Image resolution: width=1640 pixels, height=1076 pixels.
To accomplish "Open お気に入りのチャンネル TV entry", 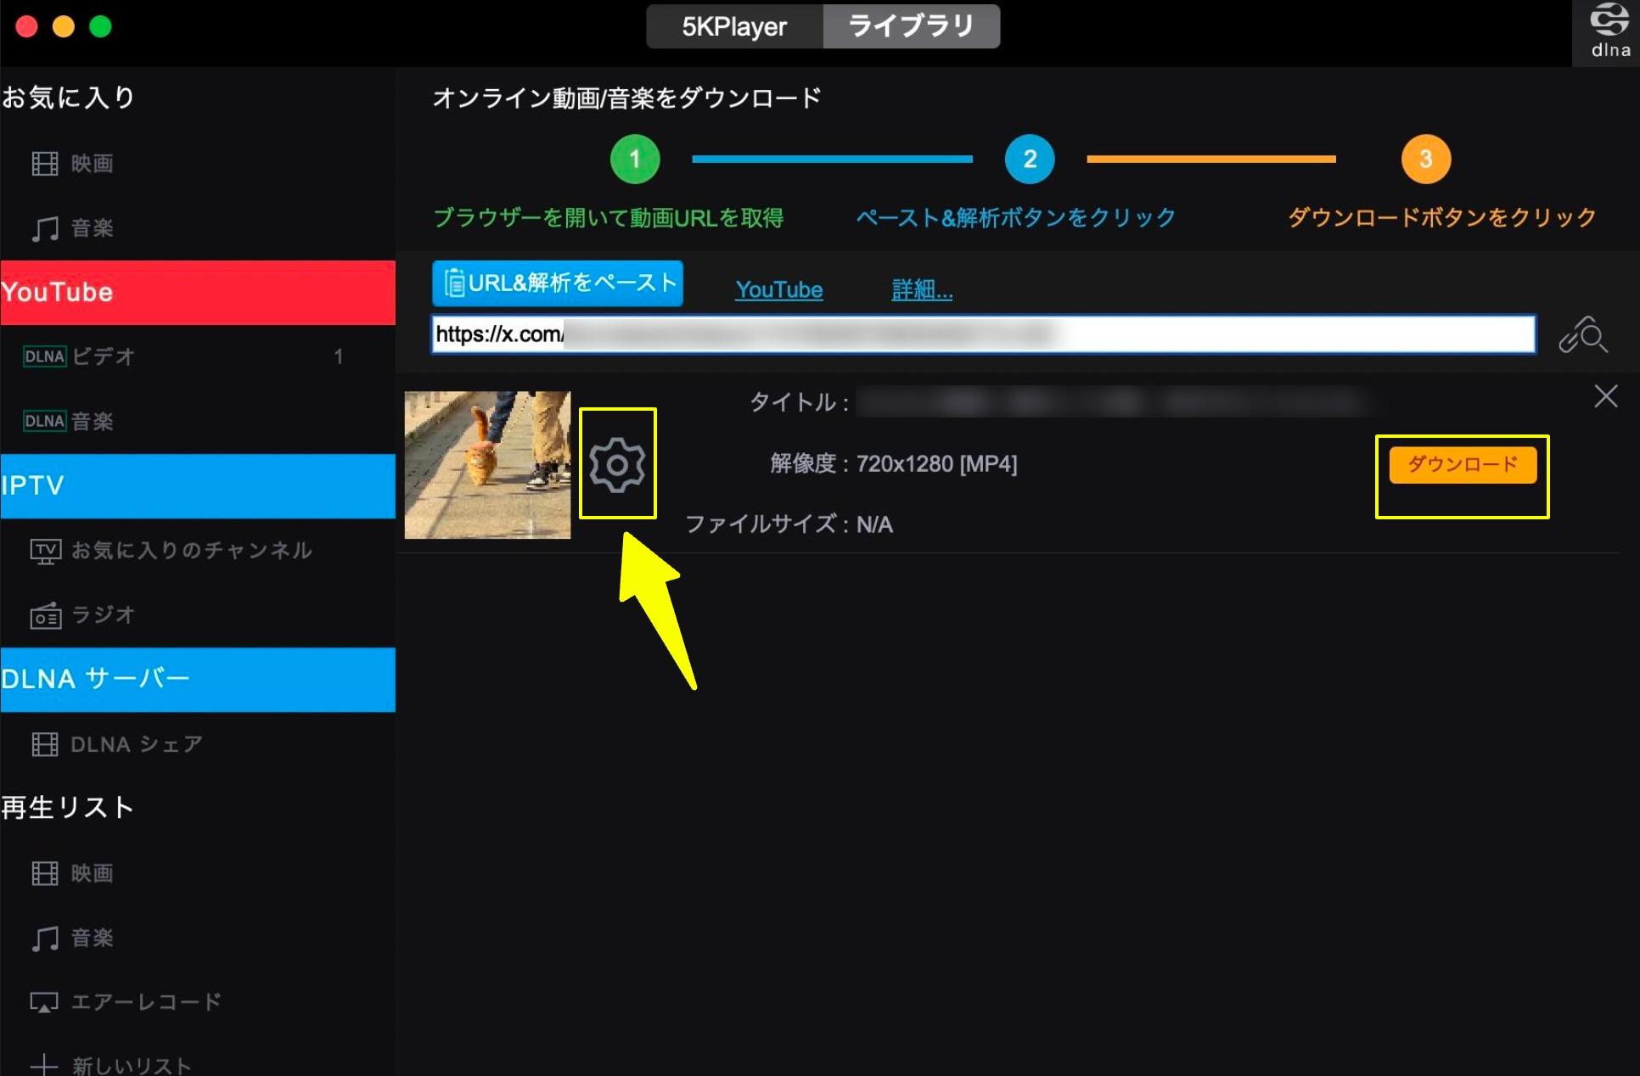I will (x=171, y=551).
